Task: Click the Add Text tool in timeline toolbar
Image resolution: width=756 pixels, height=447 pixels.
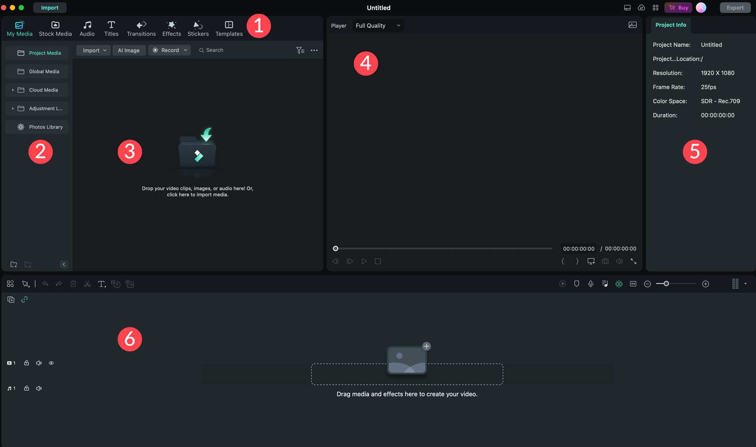Action: click(x=102, y=284)
